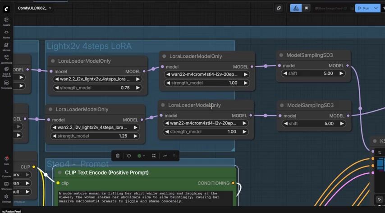Open node color picker dropdown in toolbar
The width and height of the screenshot is (385, 213).
[141, 156]
